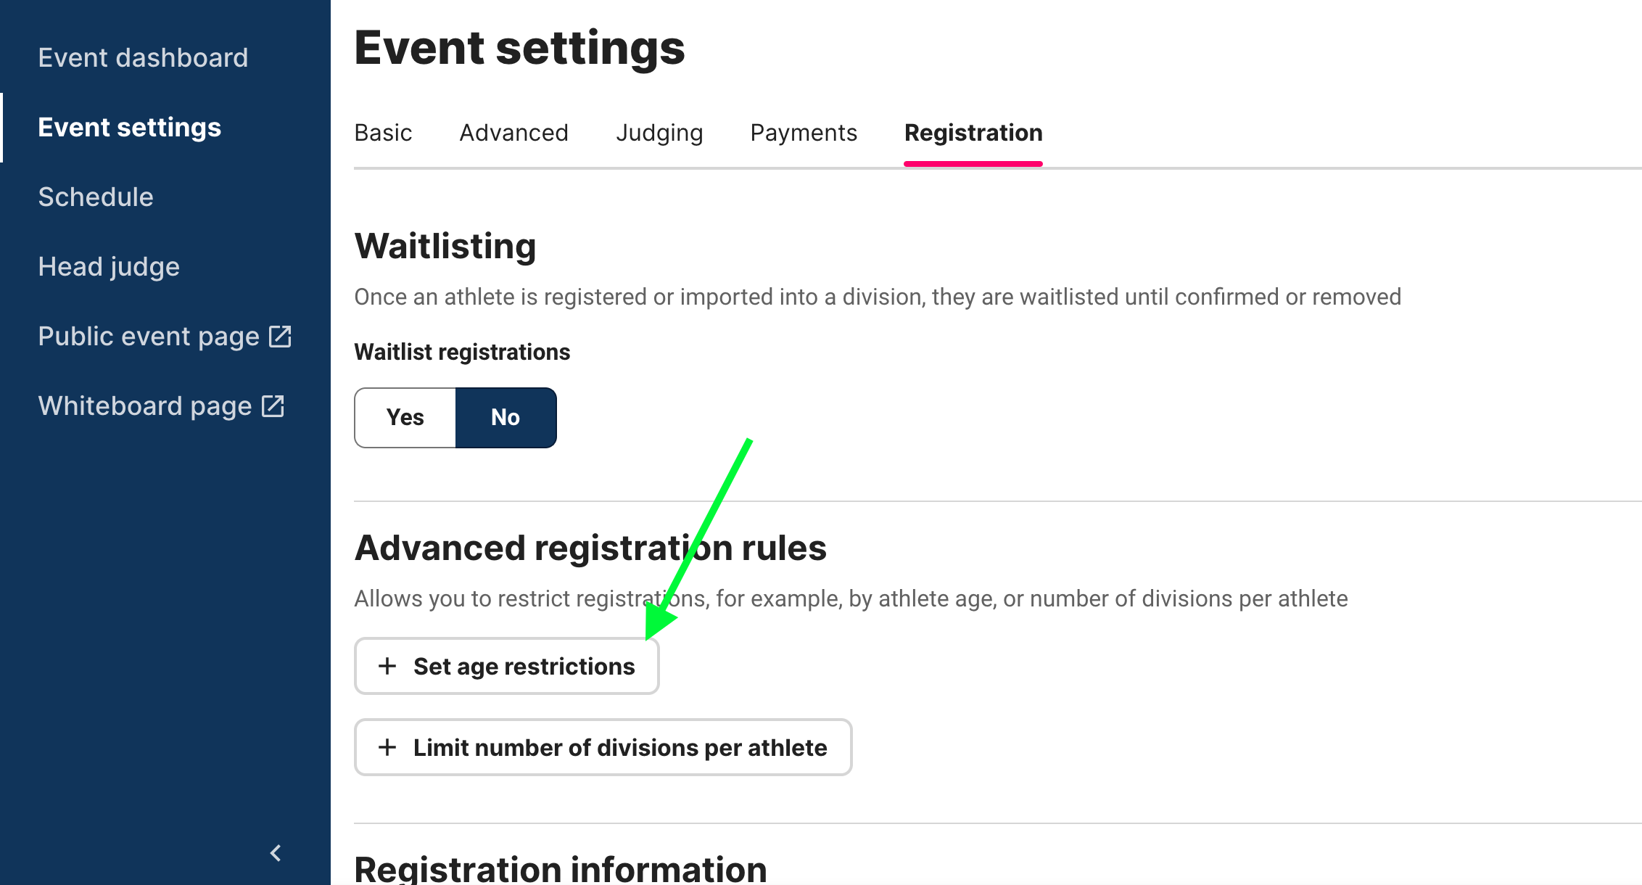Collapse the sidebar with the chevron icon
Viewport: 1642px width, 885px height.
[x=276, y=853]
